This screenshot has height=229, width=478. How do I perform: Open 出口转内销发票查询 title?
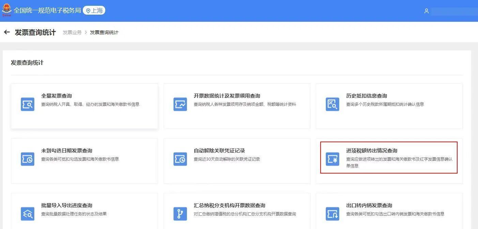click(x=369, y=206)
